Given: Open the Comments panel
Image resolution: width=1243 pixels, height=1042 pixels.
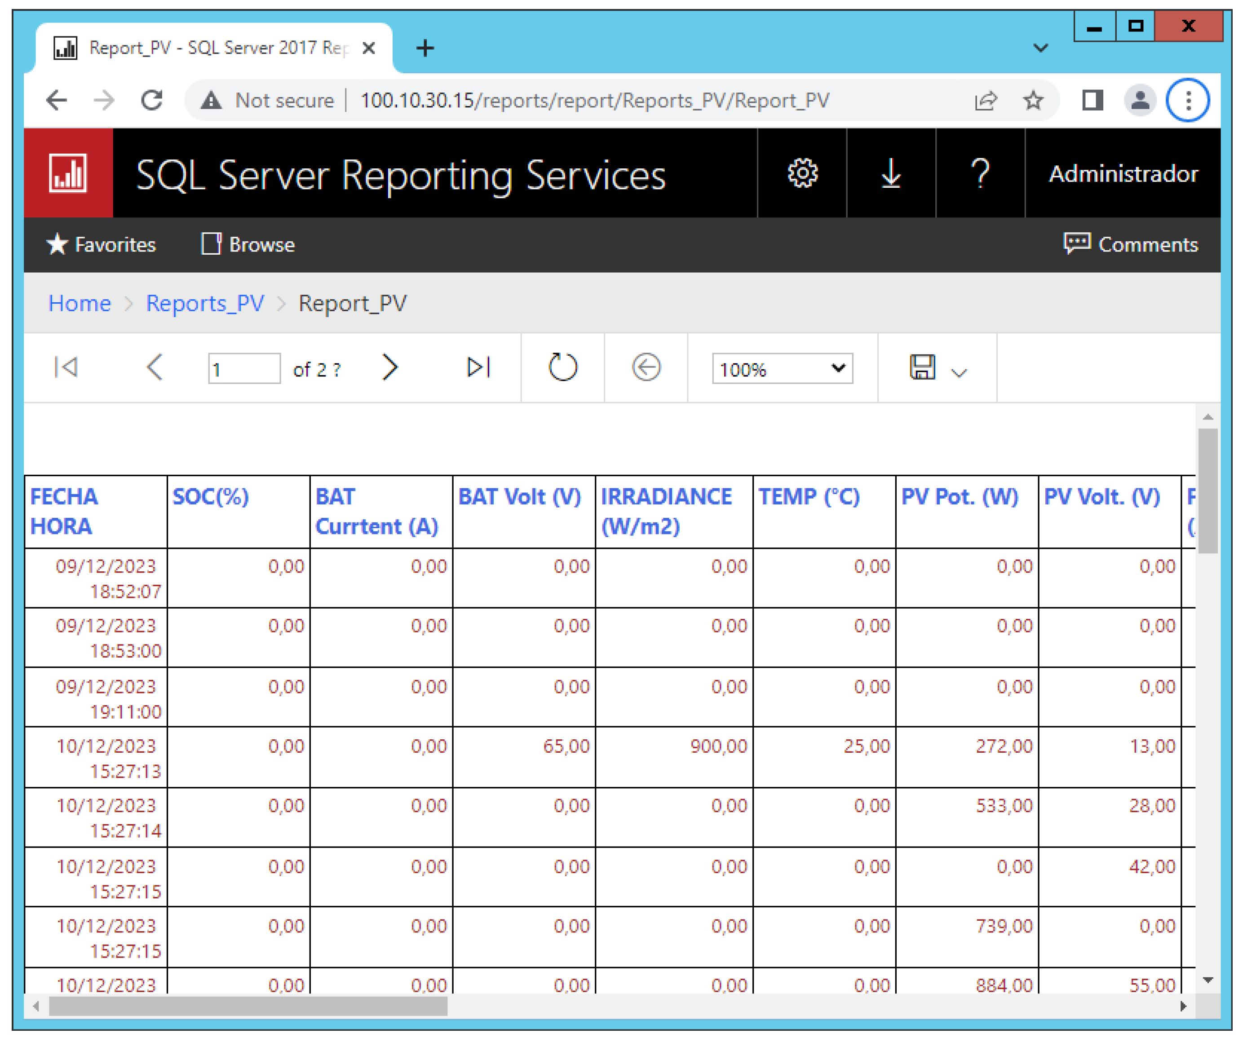Looking at the screenshot, I should click(x=1131, y=244).
